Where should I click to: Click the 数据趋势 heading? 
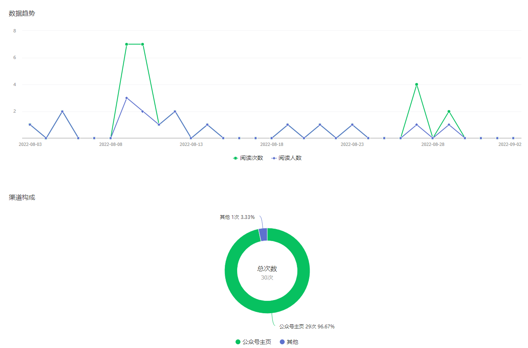[x=22, y=14]
